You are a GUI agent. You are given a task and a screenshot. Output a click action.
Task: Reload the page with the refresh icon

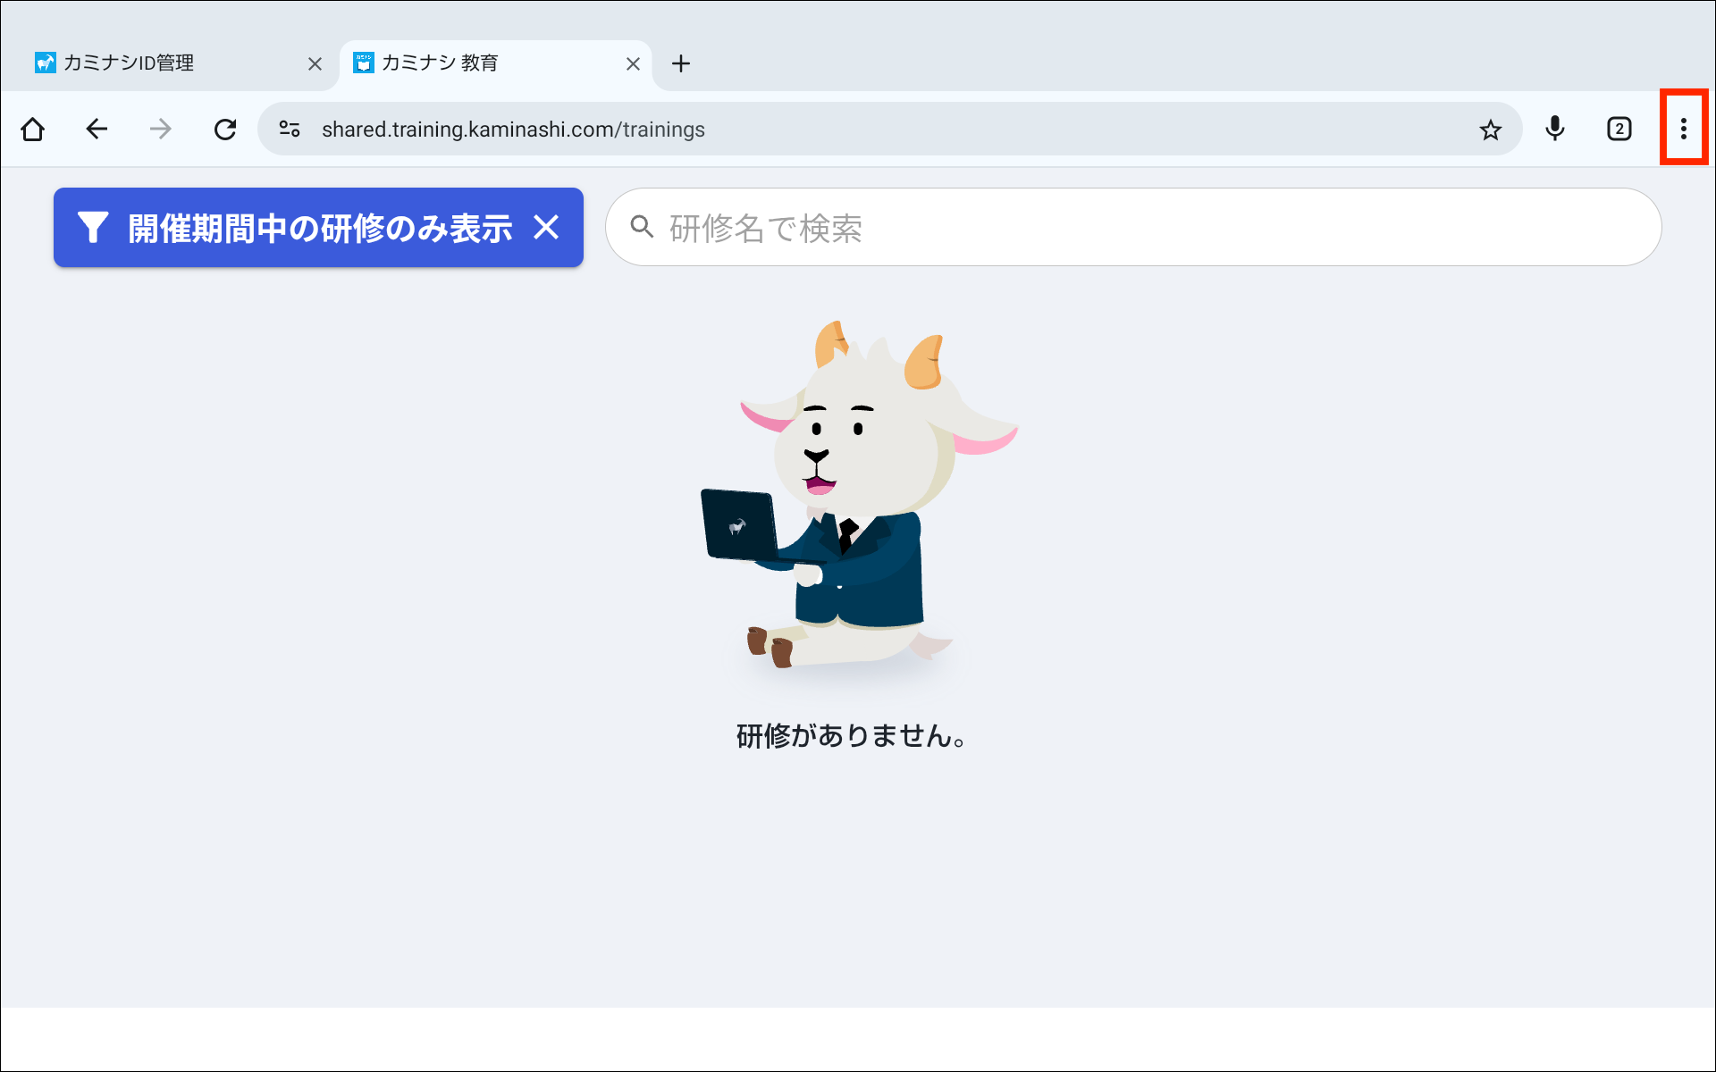point(225,130)
